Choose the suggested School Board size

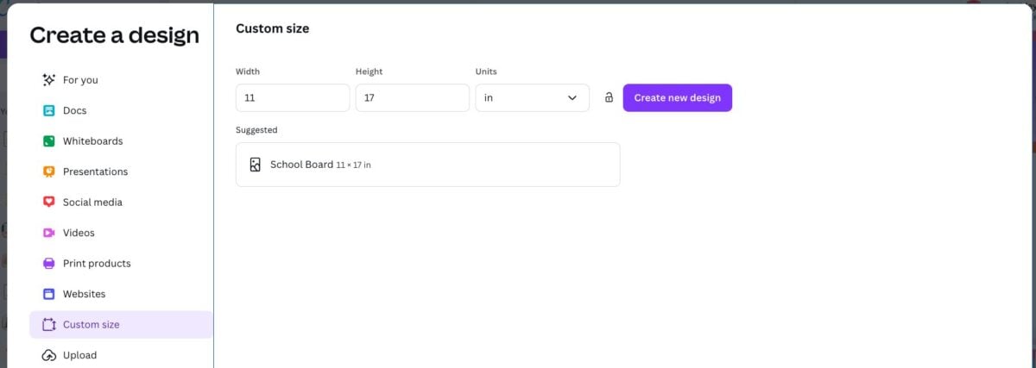coord(427,165)
